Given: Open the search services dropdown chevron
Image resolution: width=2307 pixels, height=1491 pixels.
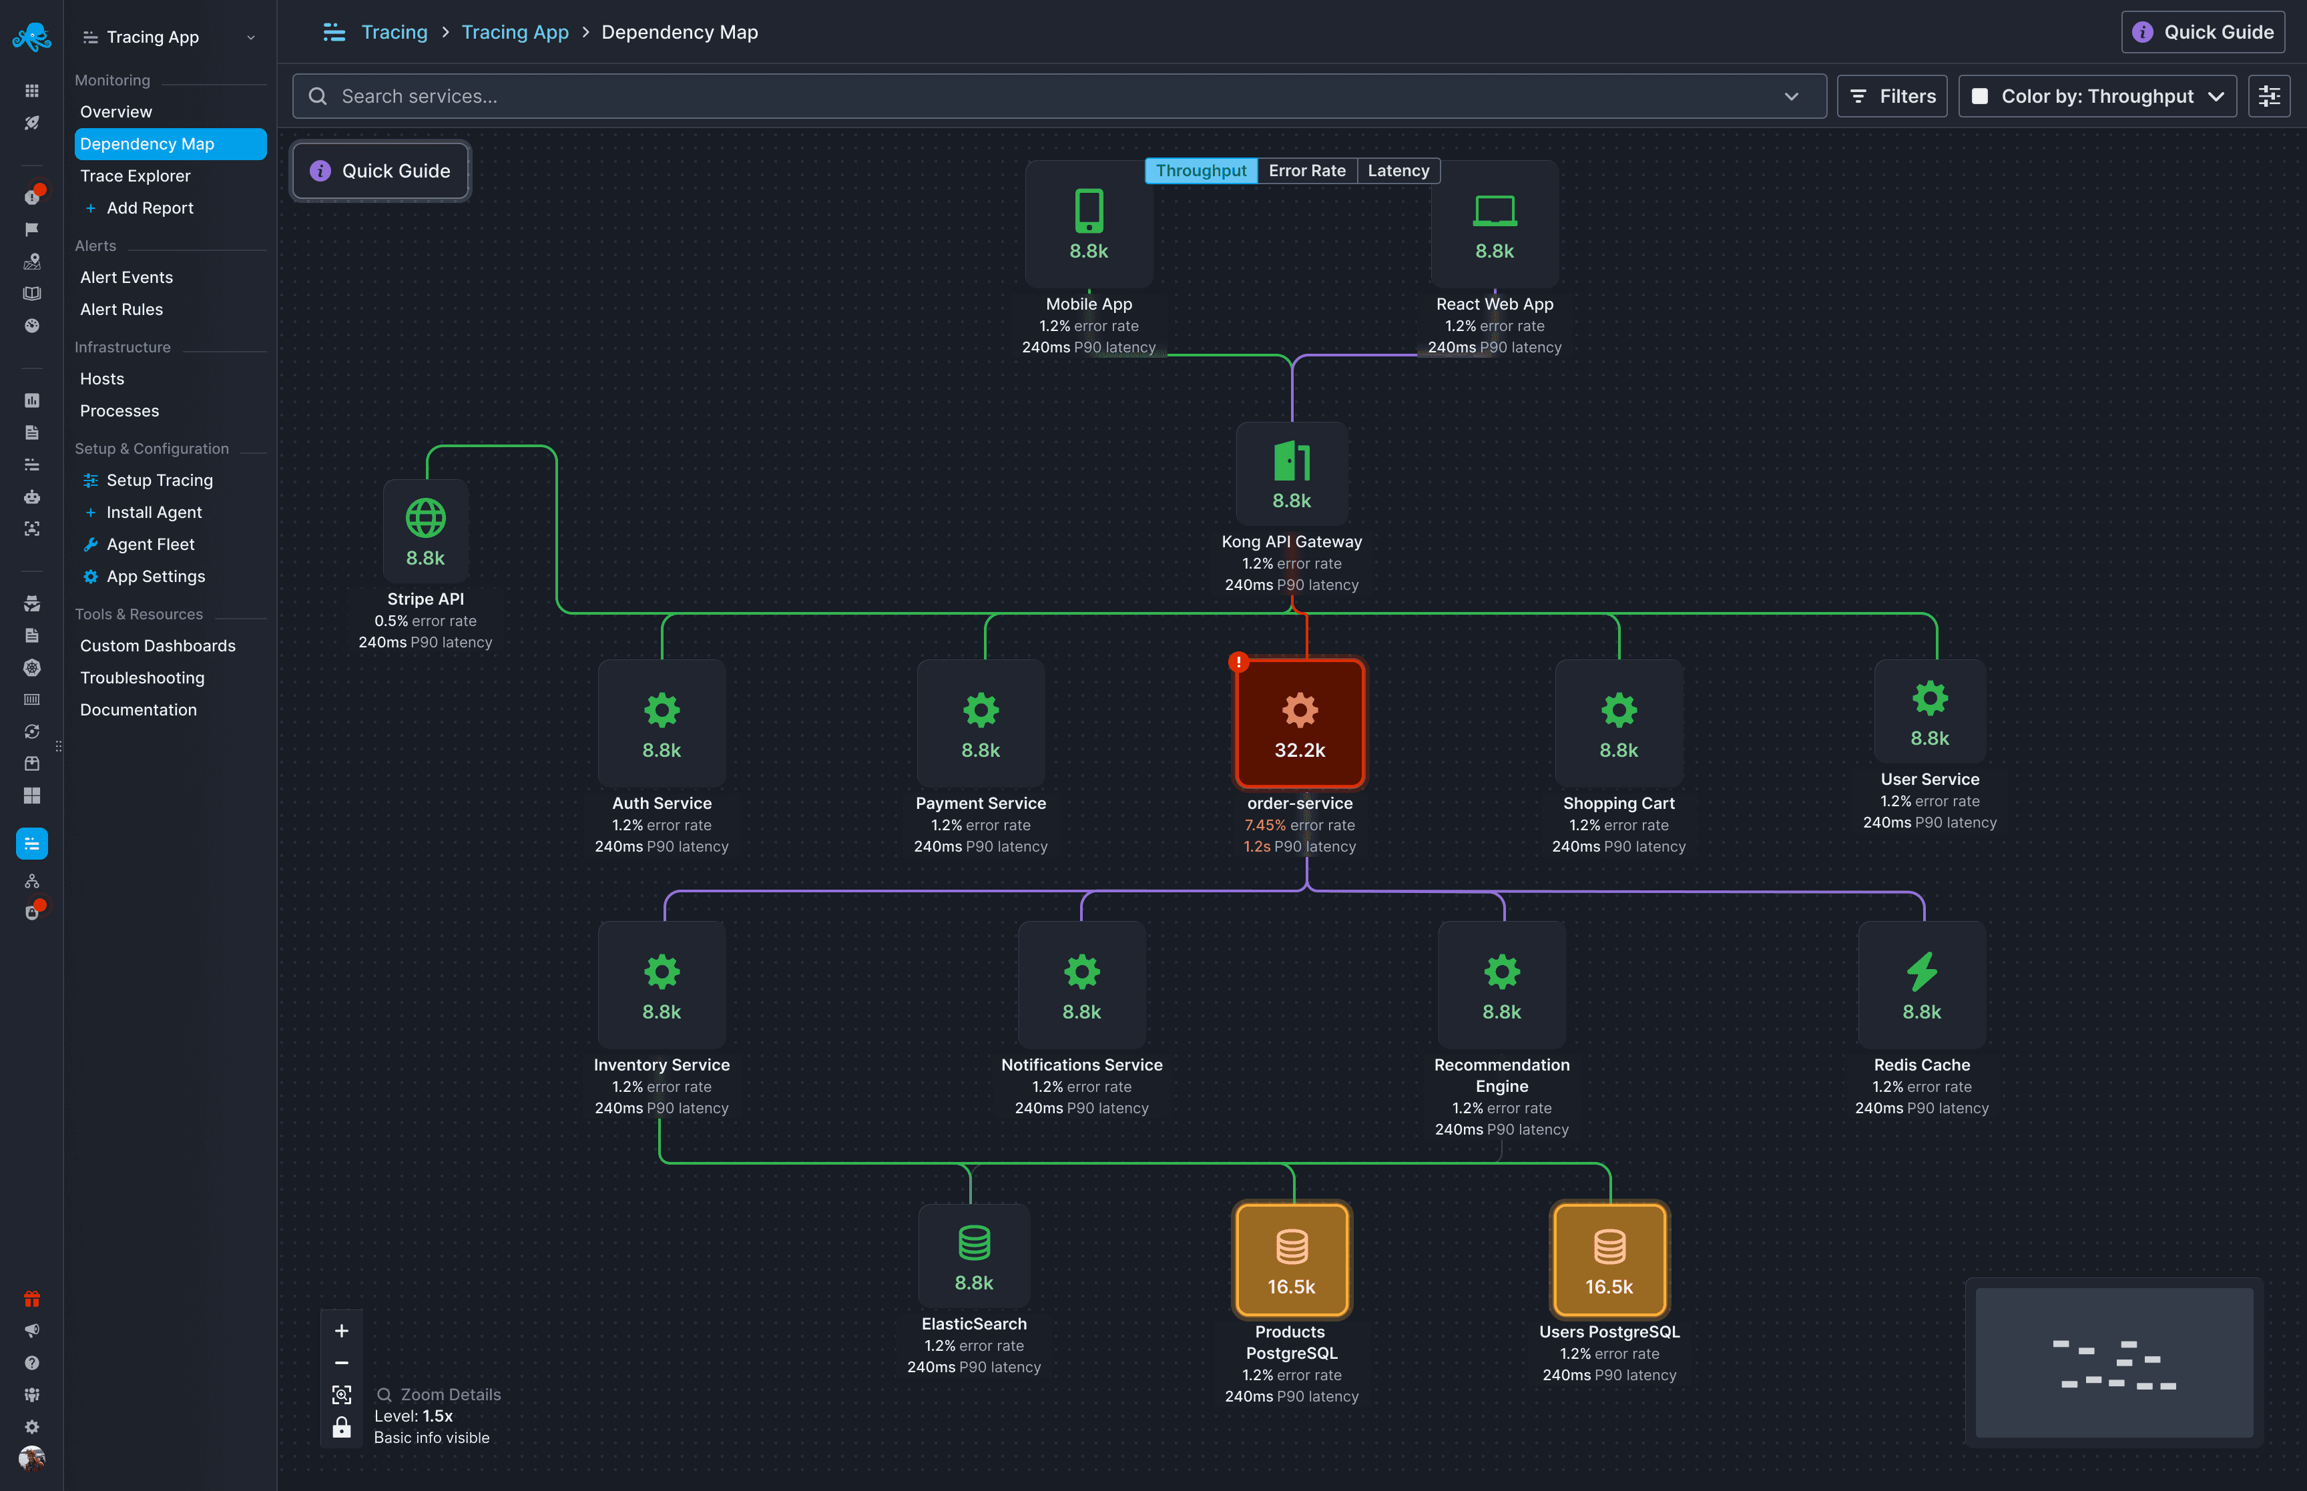Looking at the screenshot, I should pyautogui.click(x=1791, y=96).
